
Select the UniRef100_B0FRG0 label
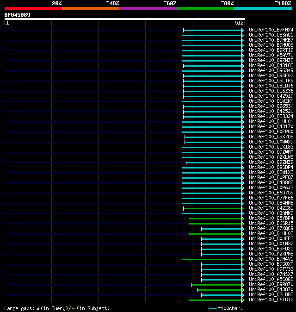[x=271, y=132]
